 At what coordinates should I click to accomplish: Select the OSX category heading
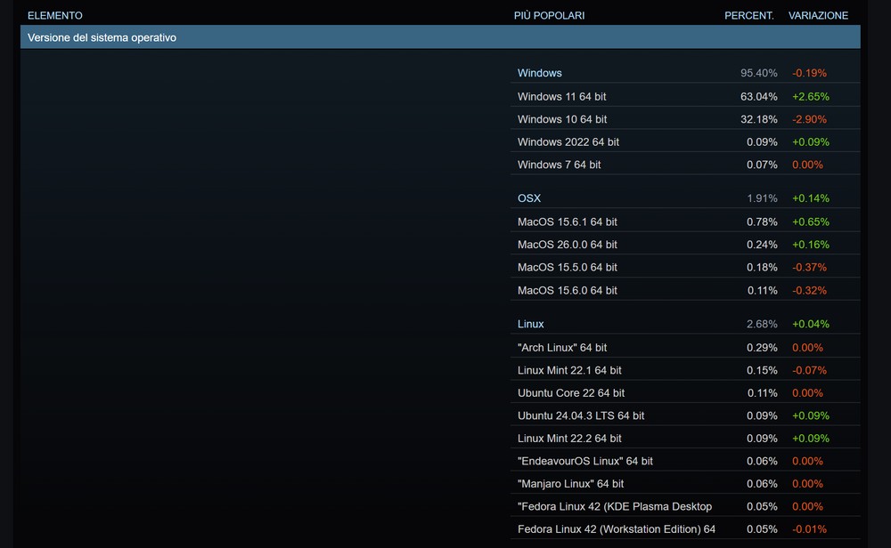coord(529,198)
